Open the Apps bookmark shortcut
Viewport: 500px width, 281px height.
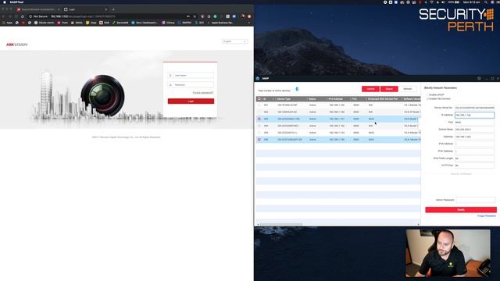point(8,23)
